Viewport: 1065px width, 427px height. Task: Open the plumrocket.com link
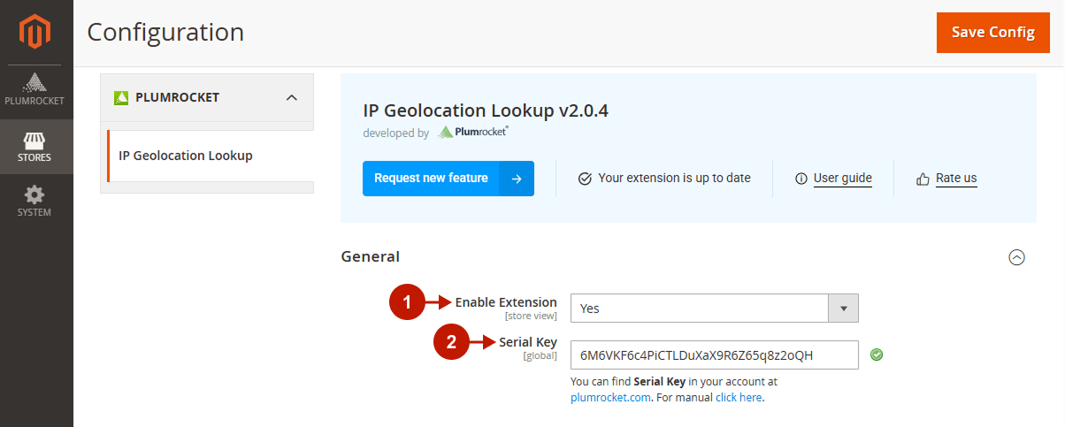click(x=611, y=398)
